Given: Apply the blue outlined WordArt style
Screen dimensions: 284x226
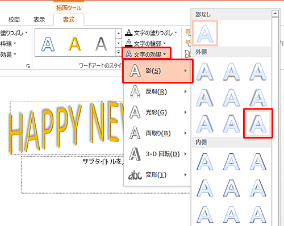Looking at the screenshot, I should point(48,44).
